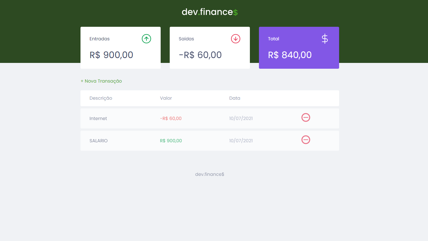The width and height of the screenshot is (428, 241).
Task: Click the green up arrow on Entradas card
Action: 146,39
